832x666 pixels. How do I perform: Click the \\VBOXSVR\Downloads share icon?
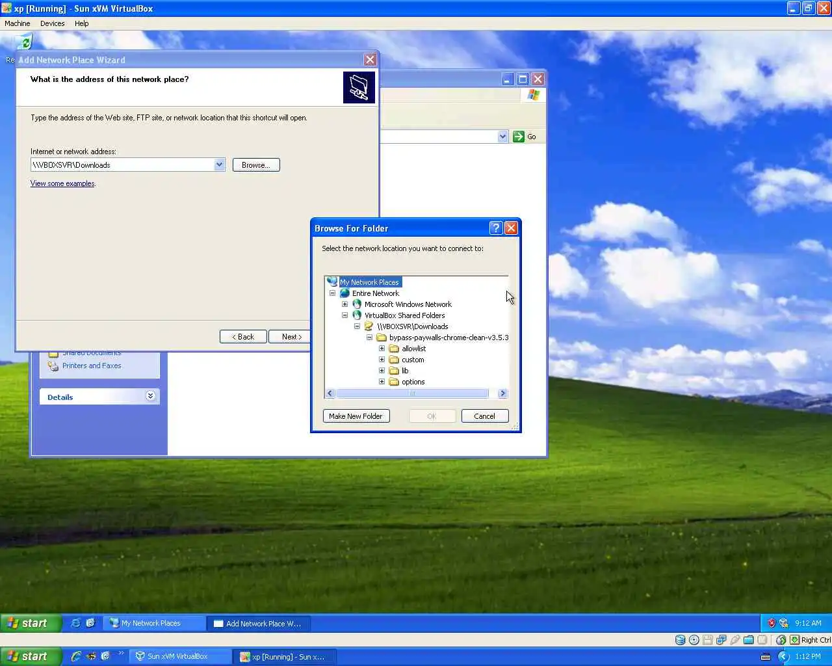tap(369, 326)
